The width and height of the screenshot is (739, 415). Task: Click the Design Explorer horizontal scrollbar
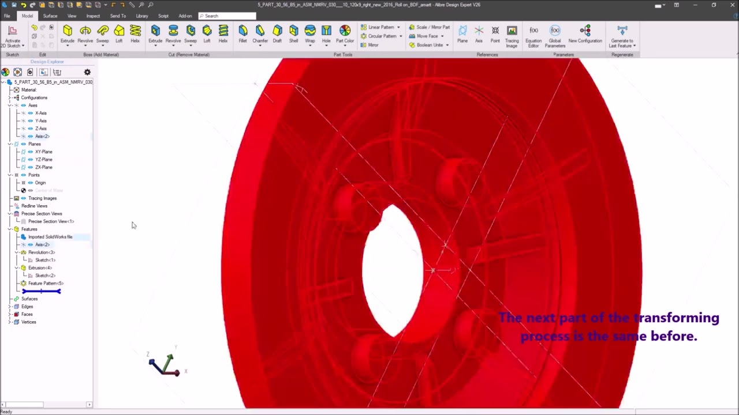point(23,405)
